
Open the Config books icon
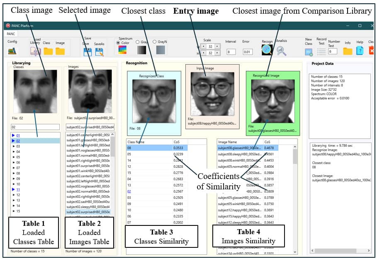pyautogui.click(x=12, y=51)
